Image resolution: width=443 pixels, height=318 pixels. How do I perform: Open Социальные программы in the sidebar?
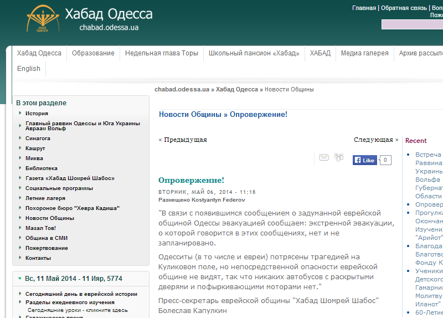59,188
